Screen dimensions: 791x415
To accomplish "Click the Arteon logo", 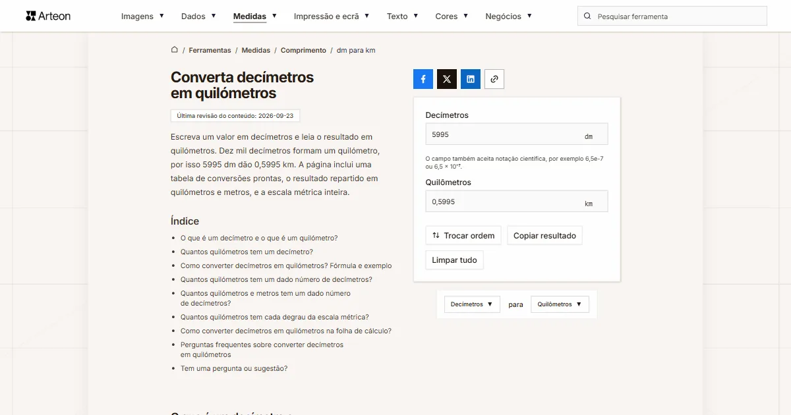I will [48, 16].
